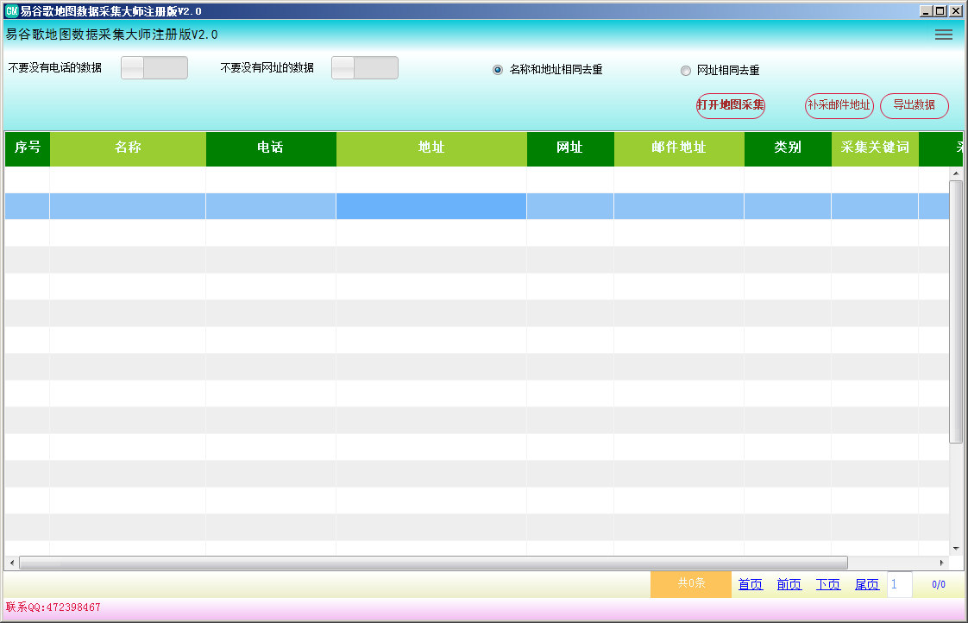Click the page number input field
Viewport: 968px width, 623px height.
tap(899, 584)
